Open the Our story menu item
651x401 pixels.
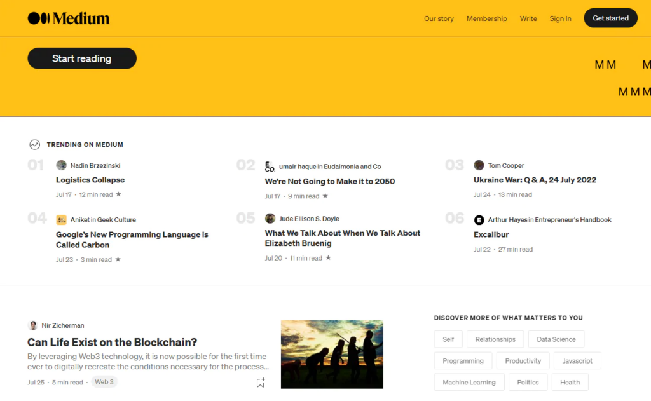tap(439, 18)
